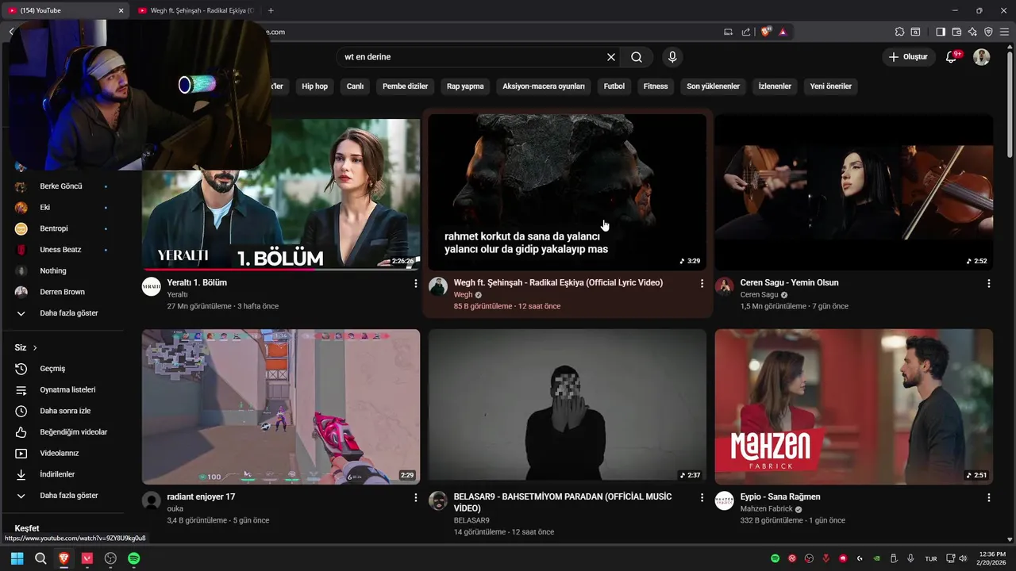Screen dimensions: 1016x571
Task: Click the search magnifier button
Action: coord(637,57)
